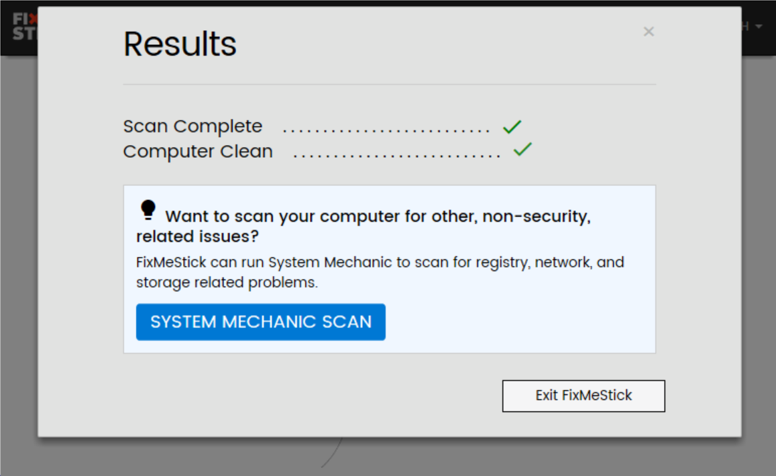Viewport: 776px width, 476px height.
Task: Click the Exit FixMeStick button
Action: coord(584,395)
